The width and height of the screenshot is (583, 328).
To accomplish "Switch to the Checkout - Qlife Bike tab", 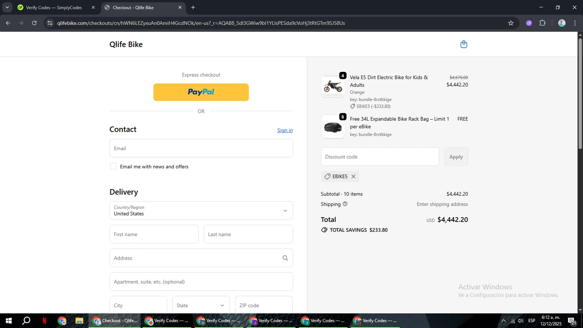I will [143, 7].
